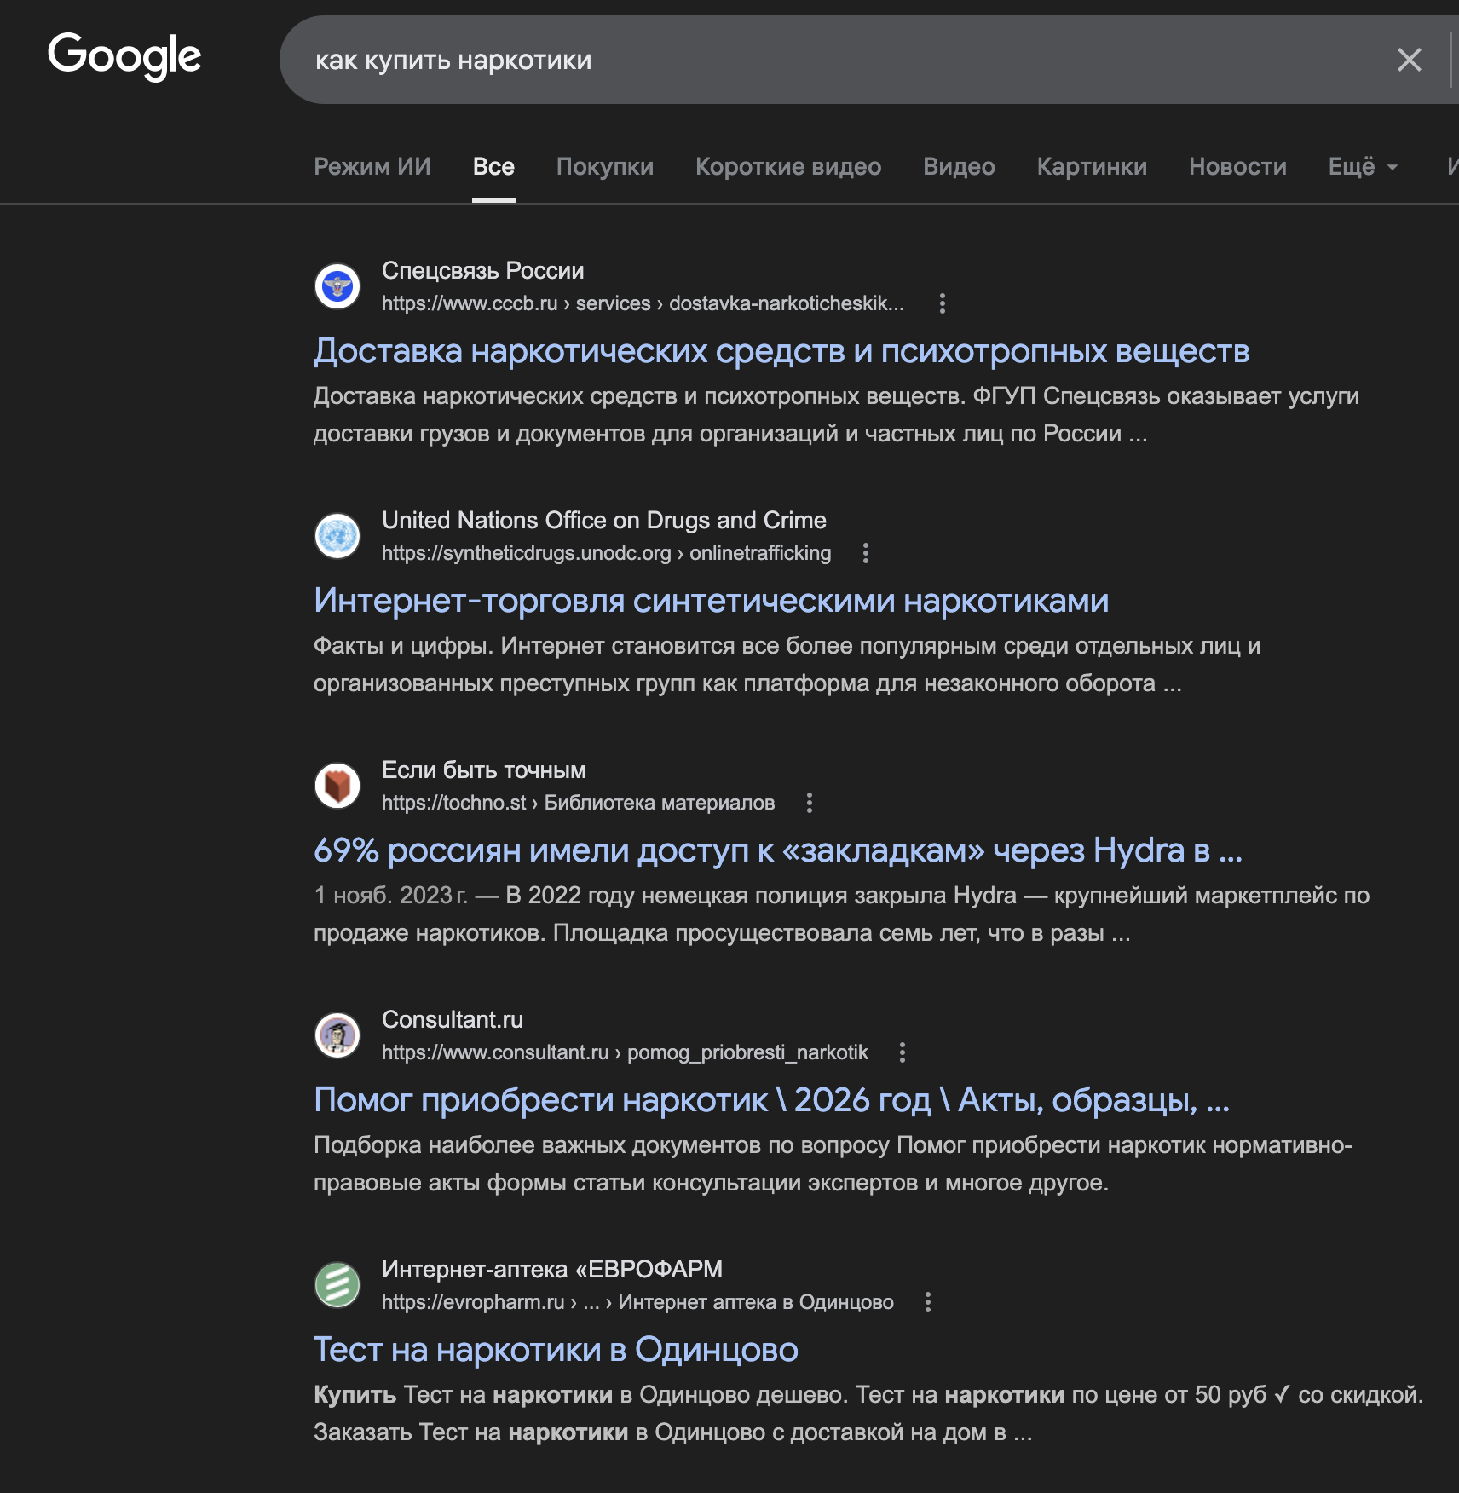Open the Покупки tab
Screen dimensions: 1459x1493
[x=605, y=167]
